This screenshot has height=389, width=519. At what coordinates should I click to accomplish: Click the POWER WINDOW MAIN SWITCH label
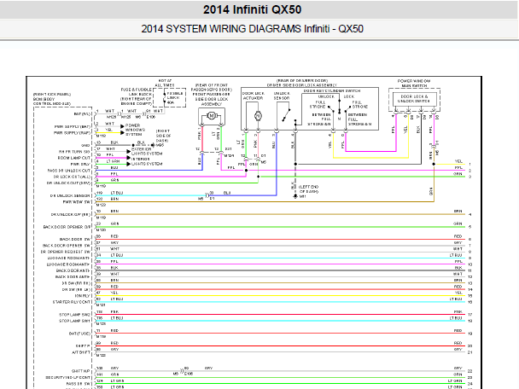click(x=414, y=84)
